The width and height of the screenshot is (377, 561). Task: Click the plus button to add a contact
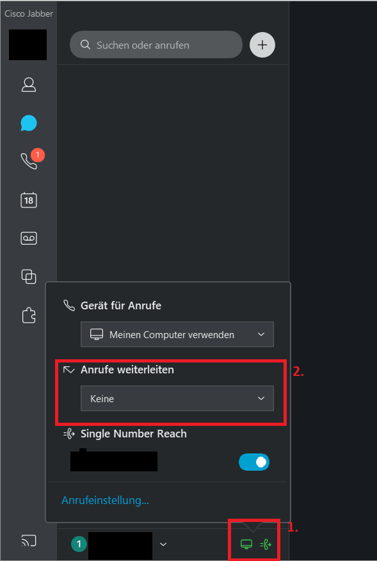pos(262,45)
